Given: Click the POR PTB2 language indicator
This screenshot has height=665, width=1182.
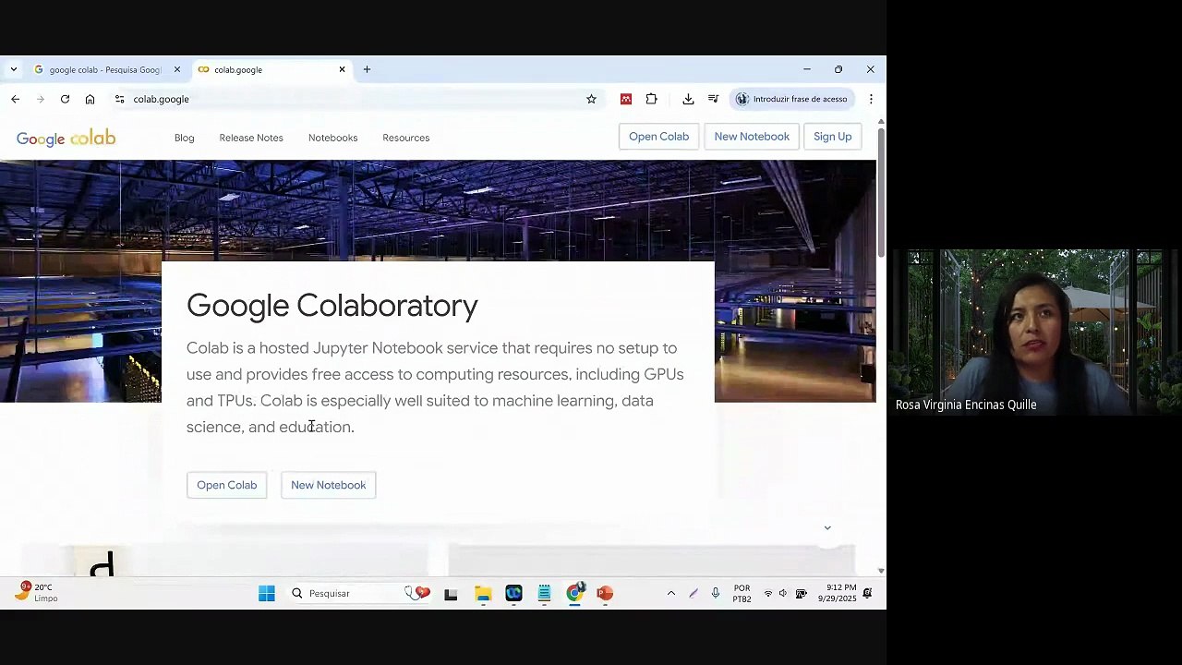Looking at the screenshot, I should [742, 593].
